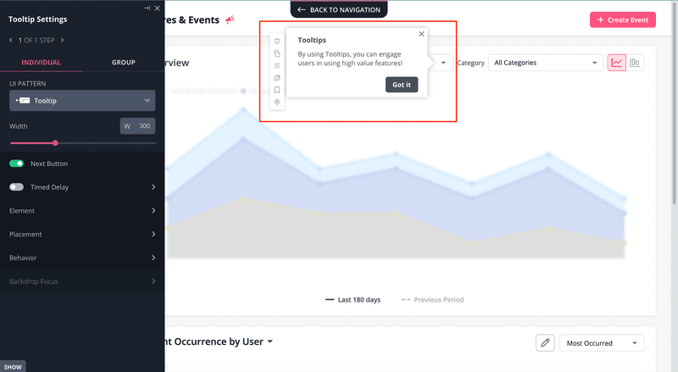Screen dimensions: 678x372
Task: Click the bookmark icon beside the tooltip
Action: (277, 90)
